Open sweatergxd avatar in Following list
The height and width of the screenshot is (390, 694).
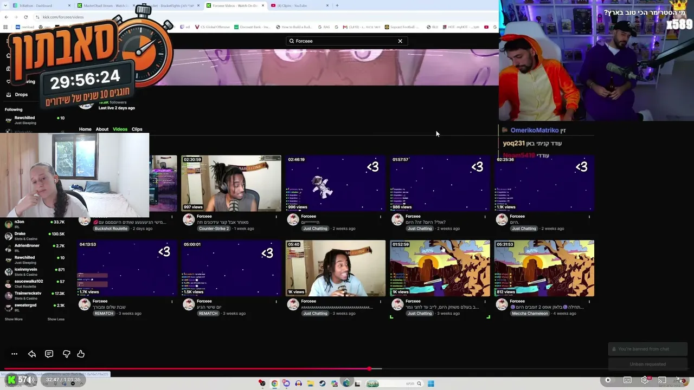8,308
